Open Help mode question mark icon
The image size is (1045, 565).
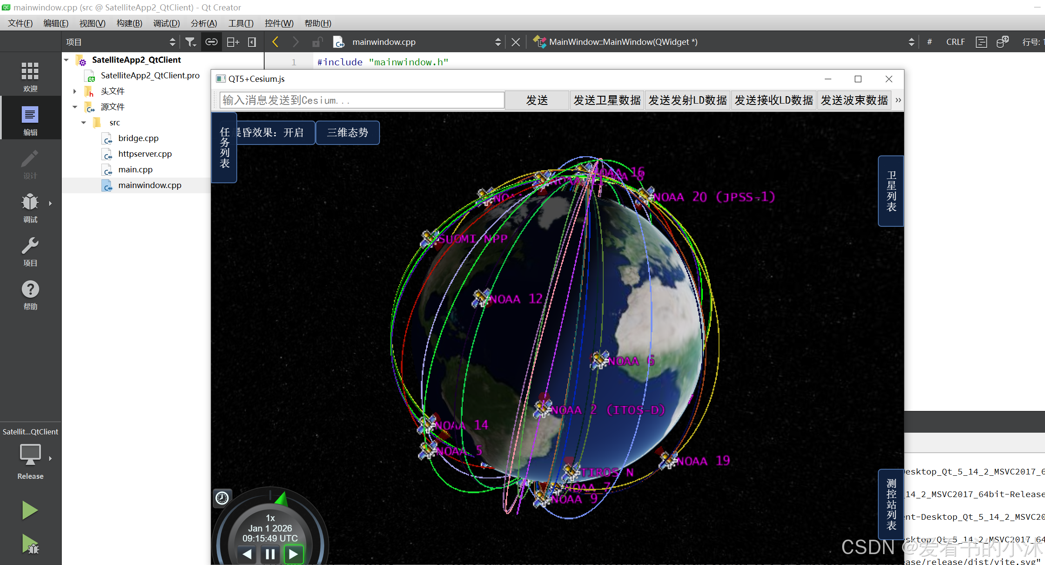point(30,289)
